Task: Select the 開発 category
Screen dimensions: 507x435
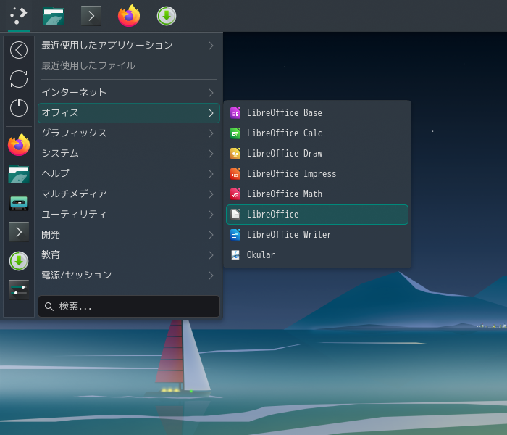Action: tap(129, 235)
